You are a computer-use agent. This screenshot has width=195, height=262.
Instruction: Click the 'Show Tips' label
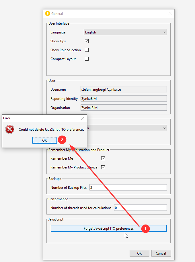tap(58, 41)
